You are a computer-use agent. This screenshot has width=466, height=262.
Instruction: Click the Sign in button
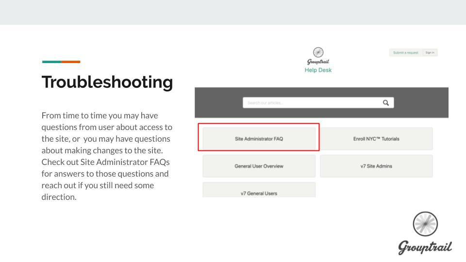click(430, 52)
